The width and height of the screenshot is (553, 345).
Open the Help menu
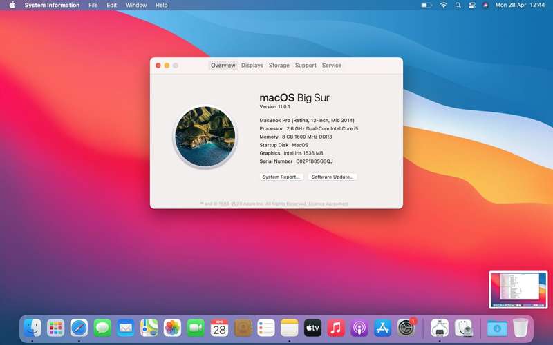tap(162, 6)
